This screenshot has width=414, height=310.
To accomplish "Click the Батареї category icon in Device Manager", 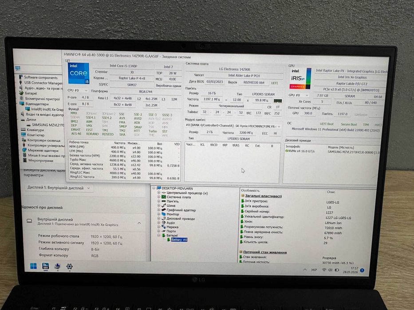I will 21,93.
